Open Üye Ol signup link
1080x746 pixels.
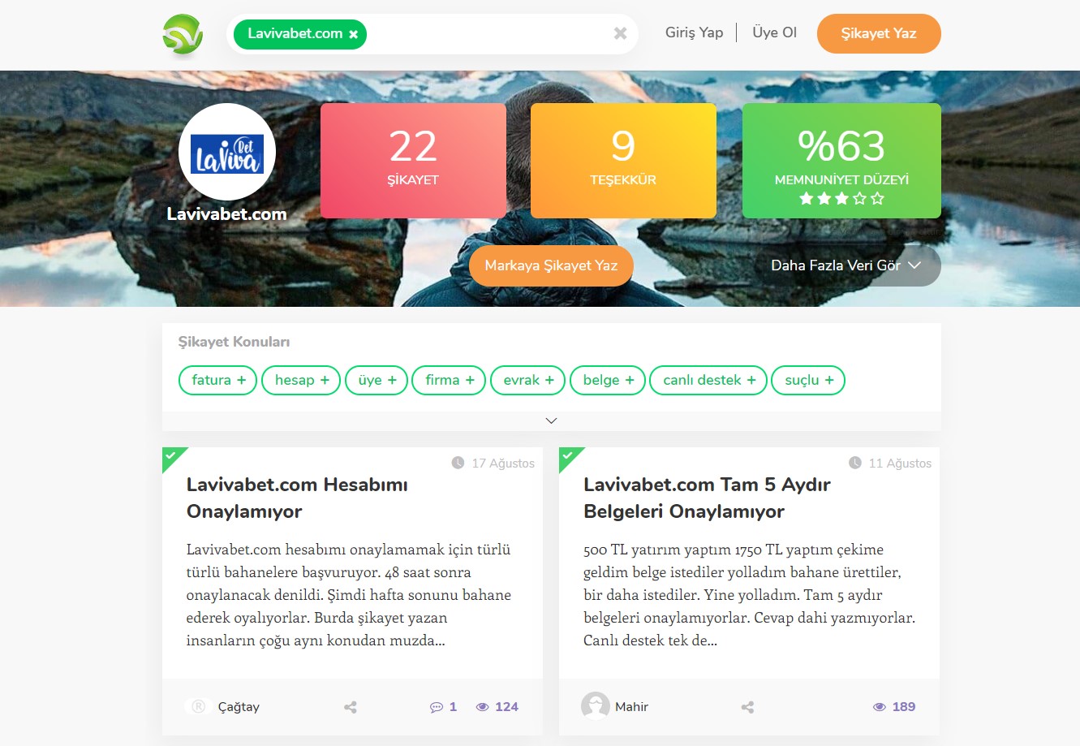(774, 32)
